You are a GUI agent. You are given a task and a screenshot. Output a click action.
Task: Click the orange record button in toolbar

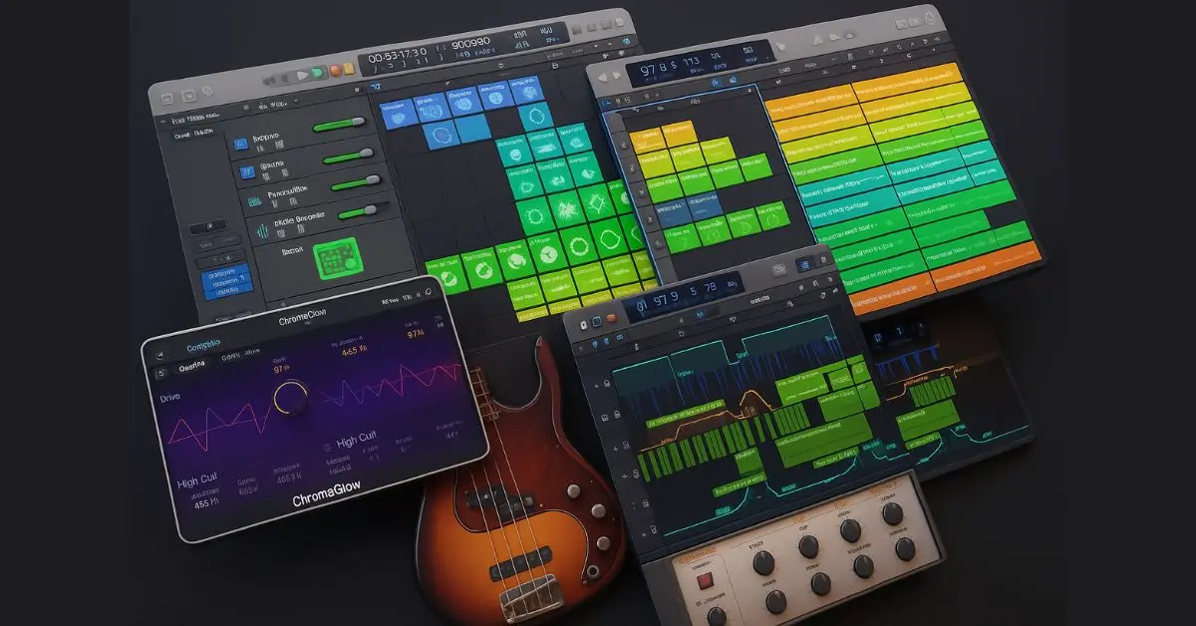(x=333, y=73)
